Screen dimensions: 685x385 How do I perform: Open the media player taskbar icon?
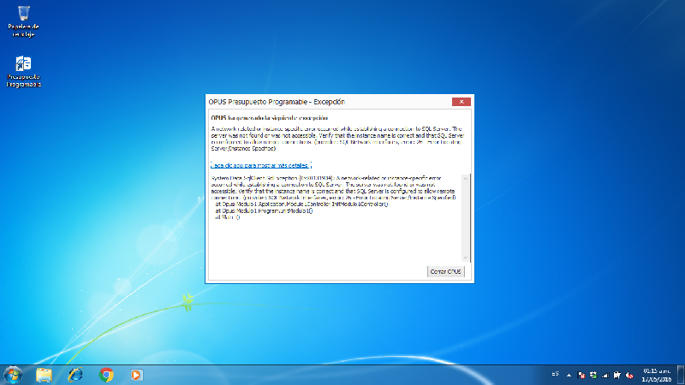pos(135,375)
